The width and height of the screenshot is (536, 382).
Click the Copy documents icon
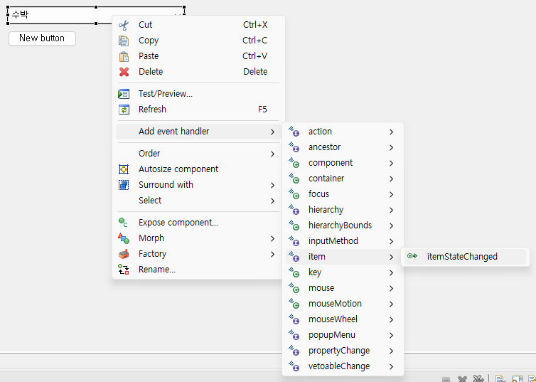pyautogui.click(x=124, y=41)
